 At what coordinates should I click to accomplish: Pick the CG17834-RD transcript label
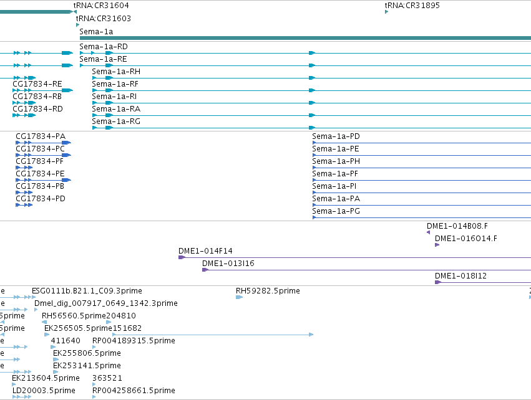[37, 109]
